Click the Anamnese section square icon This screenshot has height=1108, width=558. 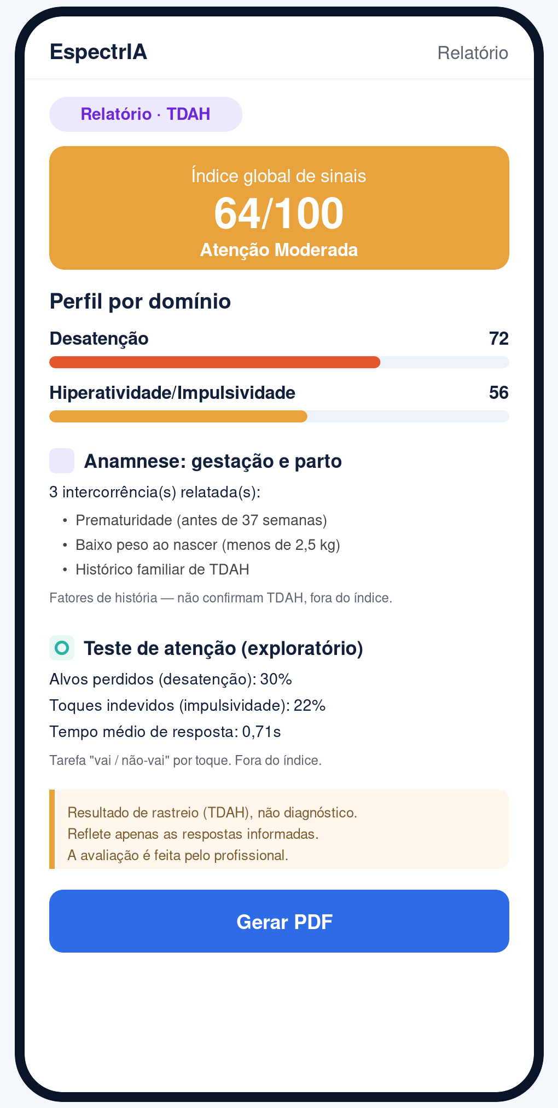click(62, 461)
